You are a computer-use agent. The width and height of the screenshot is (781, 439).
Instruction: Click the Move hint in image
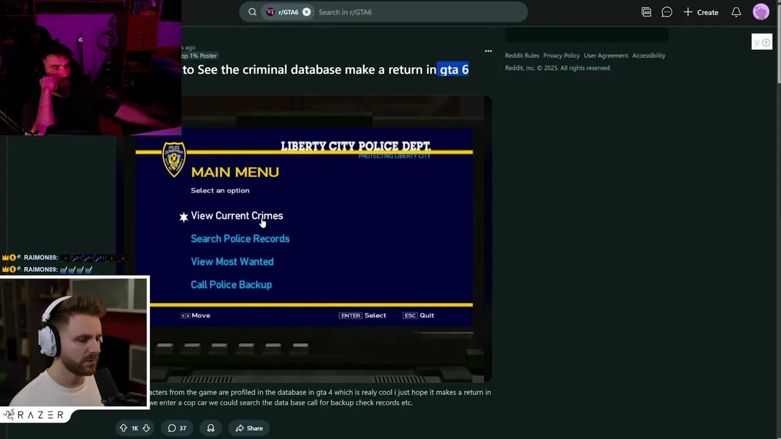(x=195, y=315)
